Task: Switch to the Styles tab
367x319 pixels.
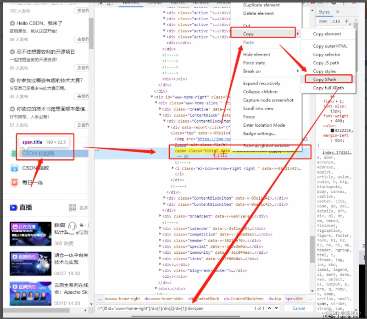Action: click(324, 12)
